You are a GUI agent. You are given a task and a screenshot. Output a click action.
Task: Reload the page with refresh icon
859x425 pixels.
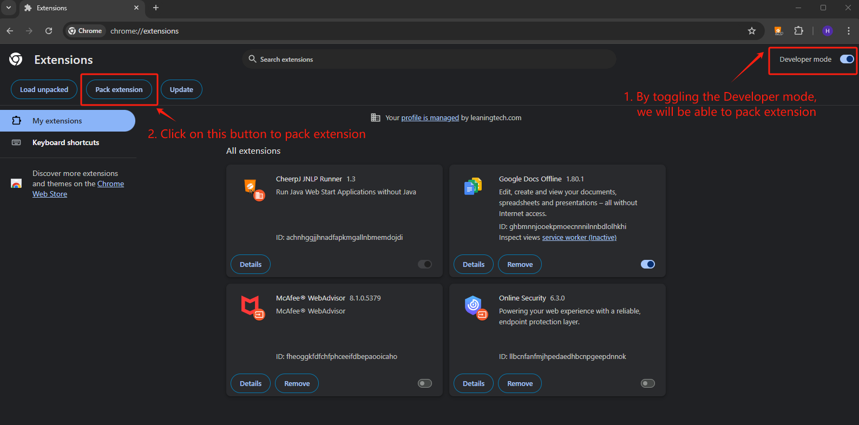click(49, 31)
